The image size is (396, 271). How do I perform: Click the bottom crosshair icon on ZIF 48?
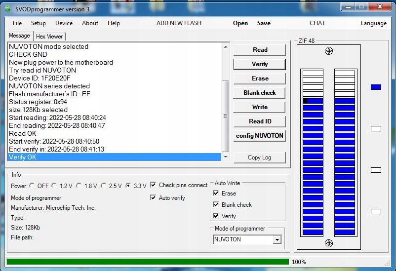[329, 243]
